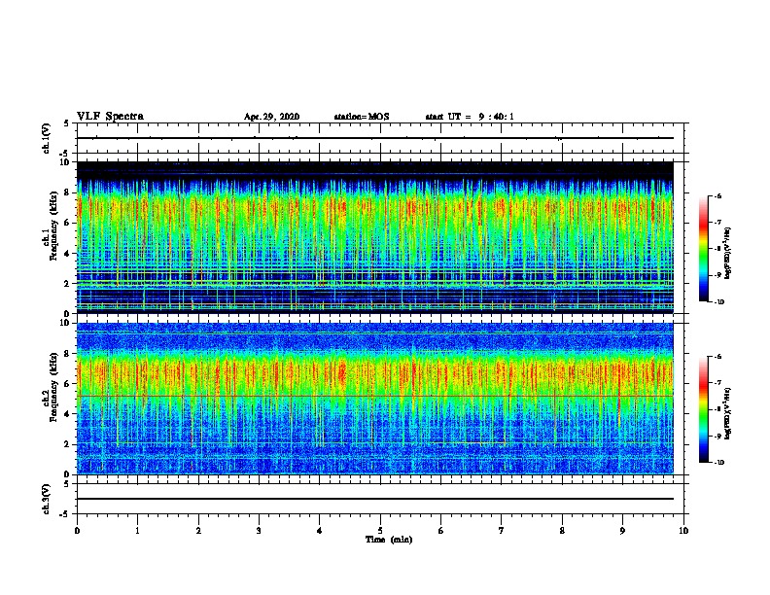Screen dimensions: 770x595
Task: Click the ch.3 voltage waveform trace panel
Action: 380,499
